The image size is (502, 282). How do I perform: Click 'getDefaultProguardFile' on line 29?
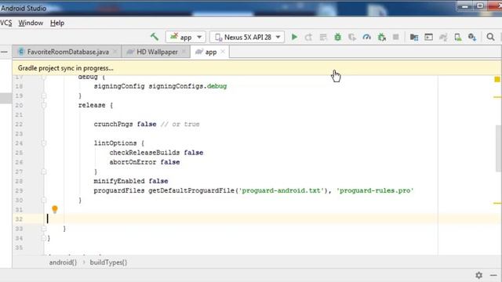pos(191,190)
